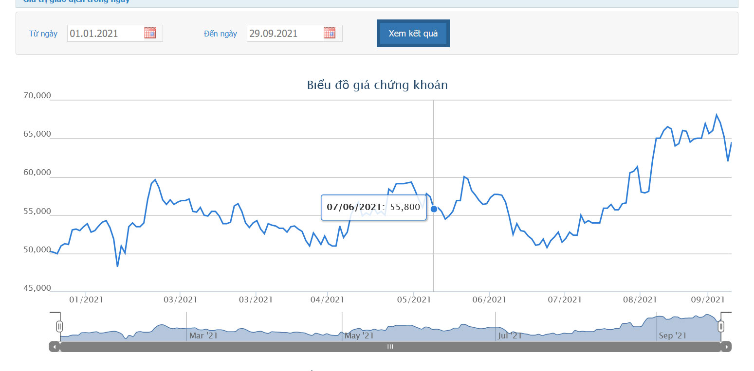
Task: Jump to Sep '21 in the navigator
Action: [672, 336]
